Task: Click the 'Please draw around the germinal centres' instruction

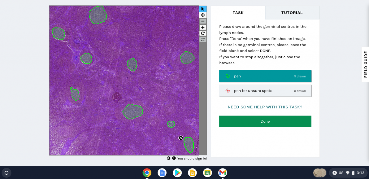Action: 263,30
